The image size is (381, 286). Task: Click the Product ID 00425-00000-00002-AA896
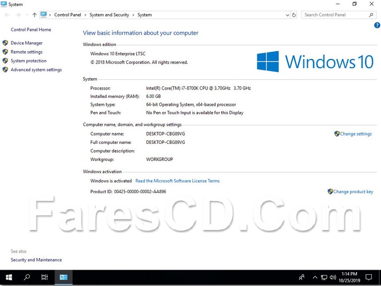click(128, 192)
